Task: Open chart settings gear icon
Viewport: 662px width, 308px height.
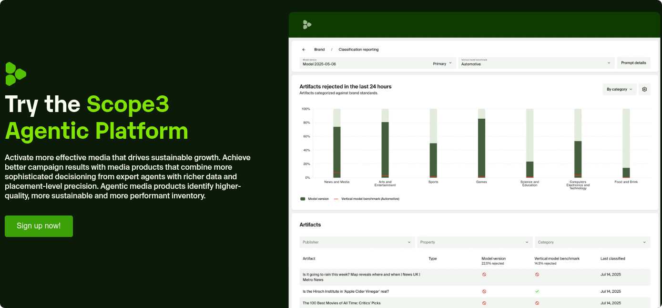Action: tap(644, 89)
